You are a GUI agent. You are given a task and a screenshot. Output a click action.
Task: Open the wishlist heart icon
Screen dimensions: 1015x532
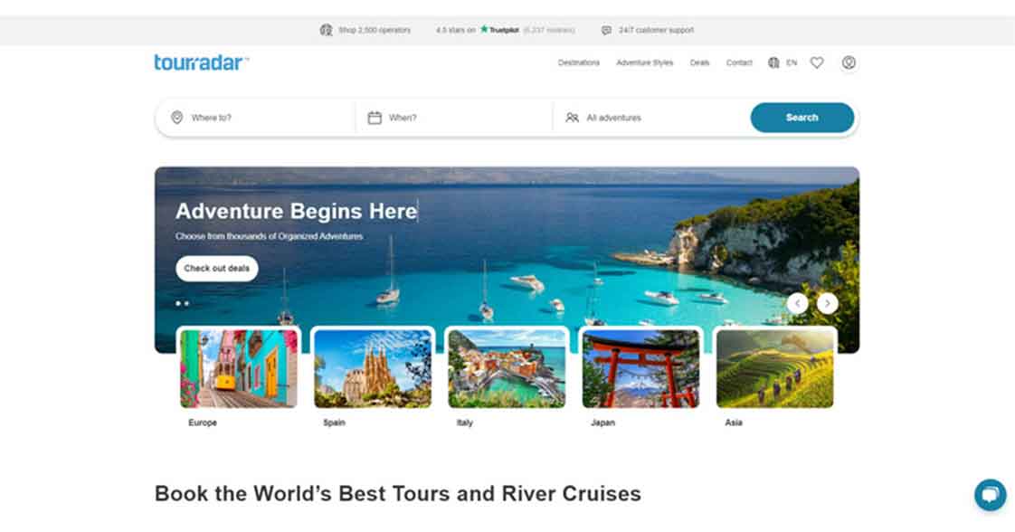817,62
